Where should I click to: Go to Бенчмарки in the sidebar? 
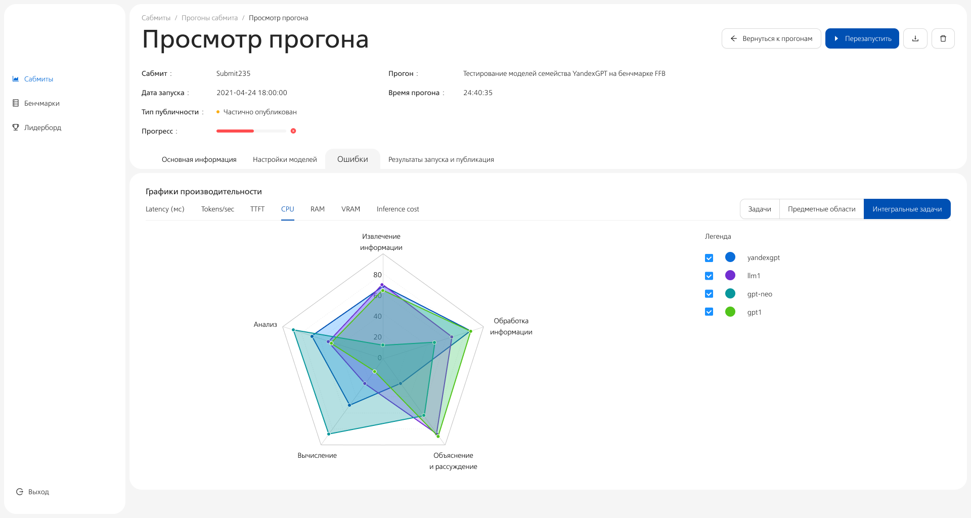tap(42, 103)
